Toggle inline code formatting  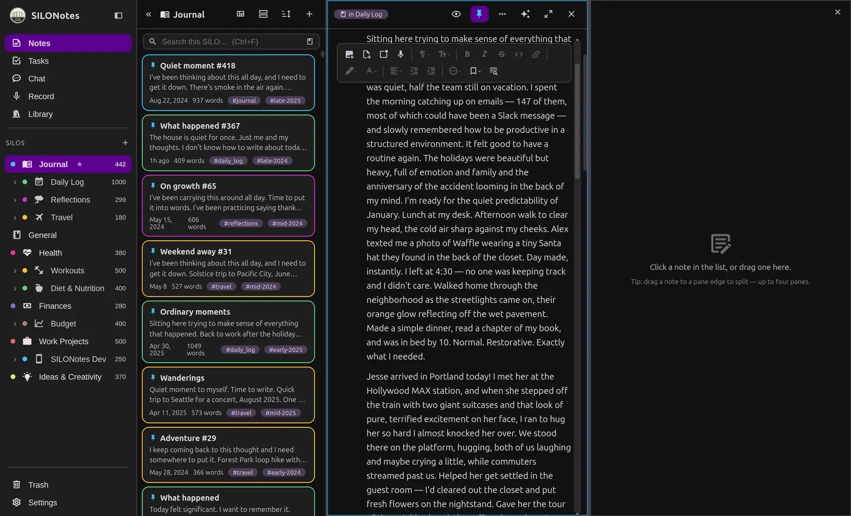click(x=519, y=54)
